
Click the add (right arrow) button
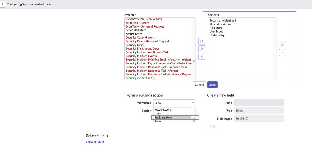tap(202, 49)
